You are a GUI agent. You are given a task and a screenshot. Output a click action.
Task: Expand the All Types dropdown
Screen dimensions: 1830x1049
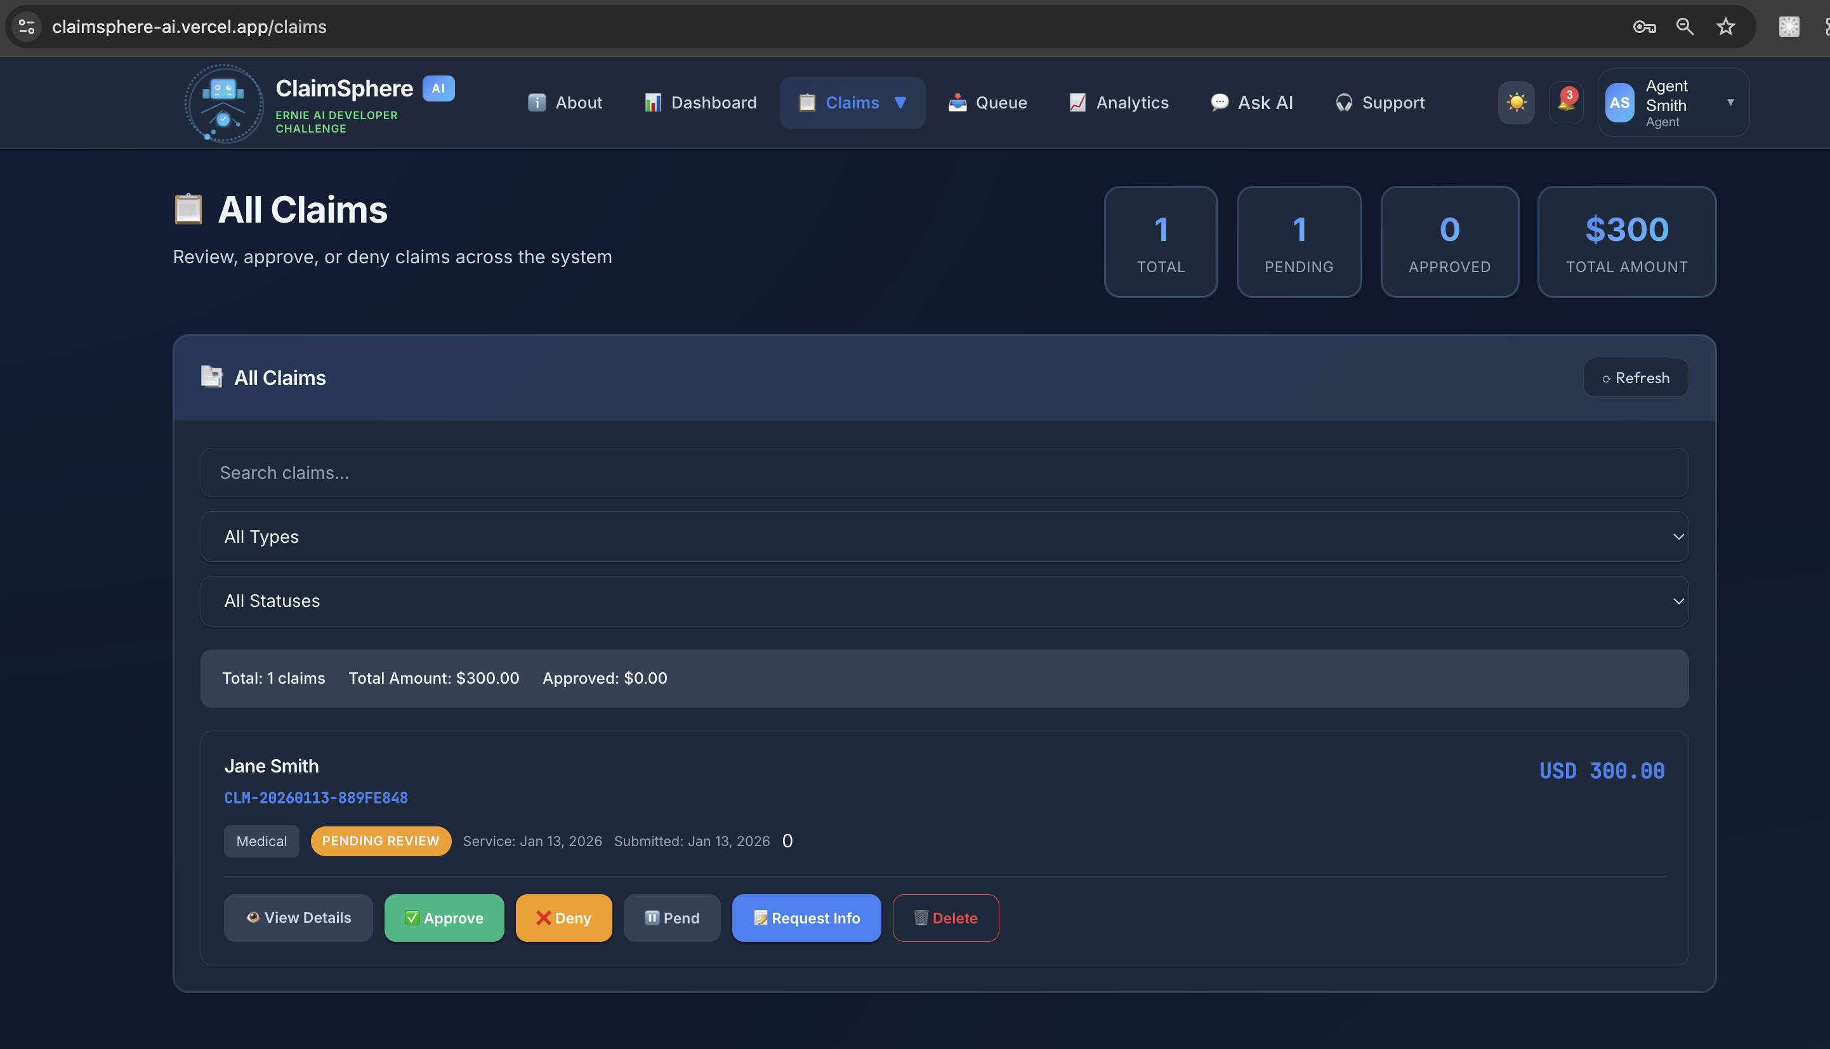coord(944,537)
